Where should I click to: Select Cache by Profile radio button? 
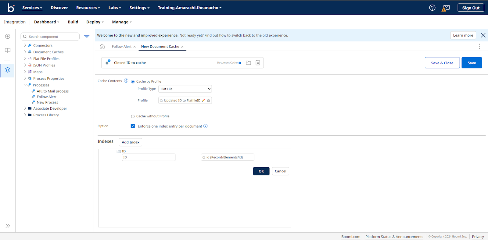pyautogui.click(x=133, y=82)
